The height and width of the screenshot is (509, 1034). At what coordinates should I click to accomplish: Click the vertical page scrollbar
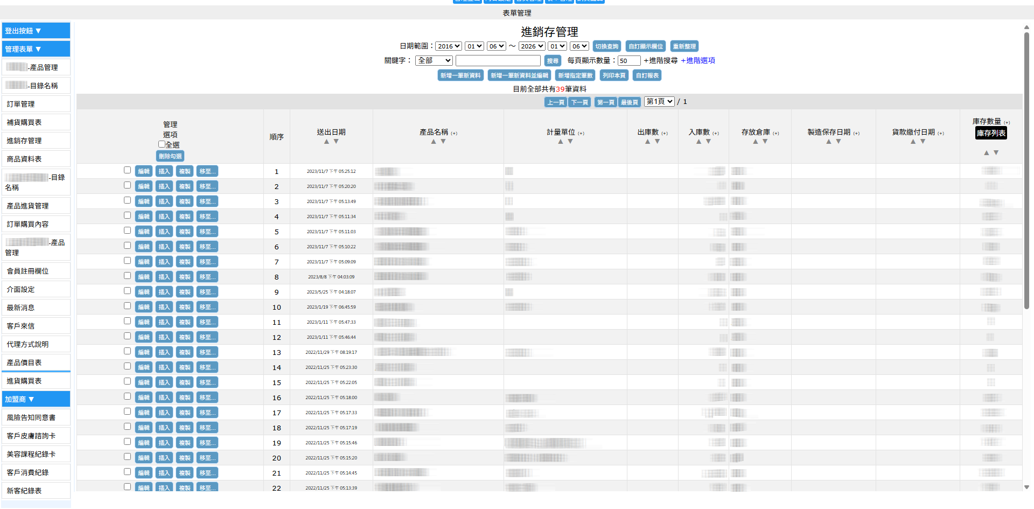[x=1026, y=170]
